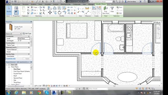Click the Override Graphics paintbrush icon

[x=78, y=12]
